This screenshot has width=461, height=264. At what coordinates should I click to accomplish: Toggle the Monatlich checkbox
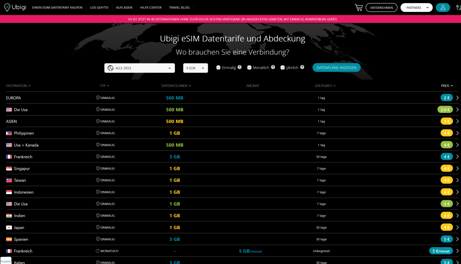(249, 68)
